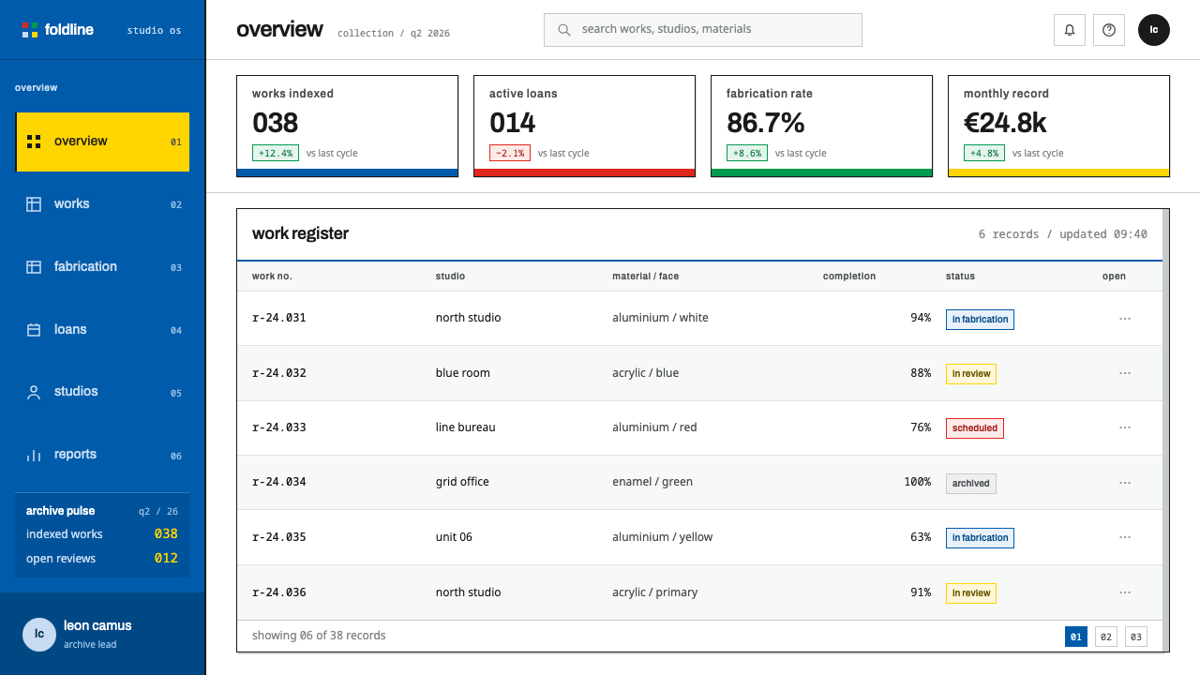The width and height of the screenshot is (1200, 675).
Task: Click 'in review' badge for r-24.032
Action: click(x=971, y=374)
